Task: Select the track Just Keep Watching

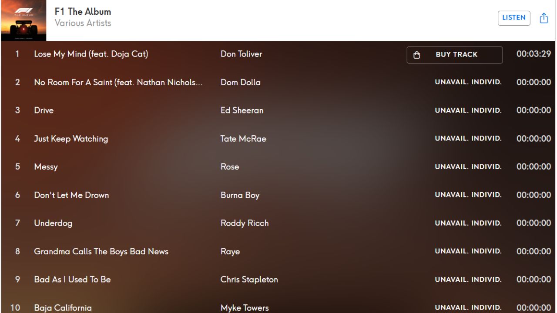Action: (x=71, y=139)
